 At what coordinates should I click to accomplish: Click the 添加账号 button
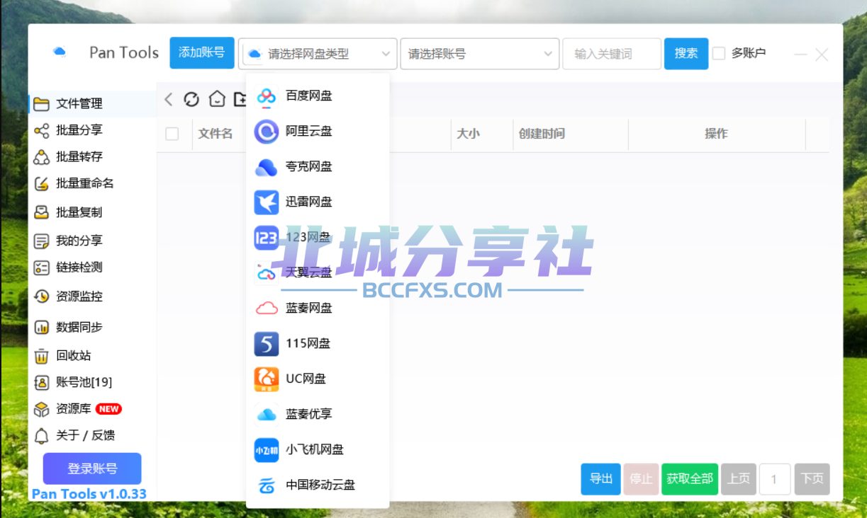pos(202,53)
